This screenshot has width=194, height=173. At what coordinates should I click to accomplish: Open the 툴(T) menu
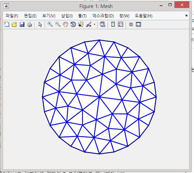click(82, 16)
